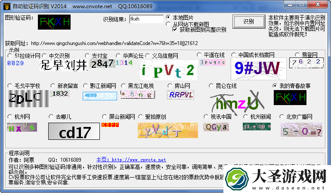
Task: Select the 义乌信息网 radio button
Action: point(148,56)
